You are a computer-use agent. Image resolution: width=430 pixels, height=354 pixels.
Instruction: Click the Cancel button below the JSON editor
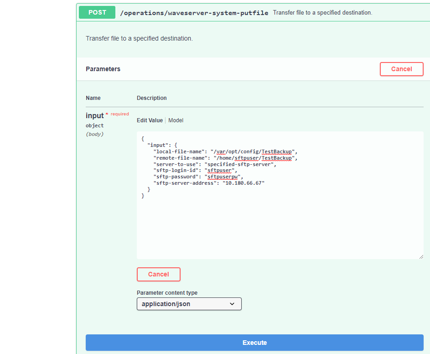pyautogui.click(x=158, y=274)
